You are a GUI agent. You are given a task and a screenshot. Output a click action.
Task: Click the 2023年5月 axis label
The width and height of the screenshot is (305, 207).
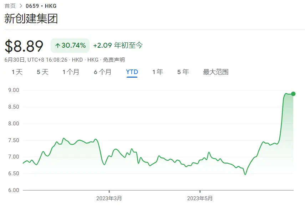click(x=200, y=198)
